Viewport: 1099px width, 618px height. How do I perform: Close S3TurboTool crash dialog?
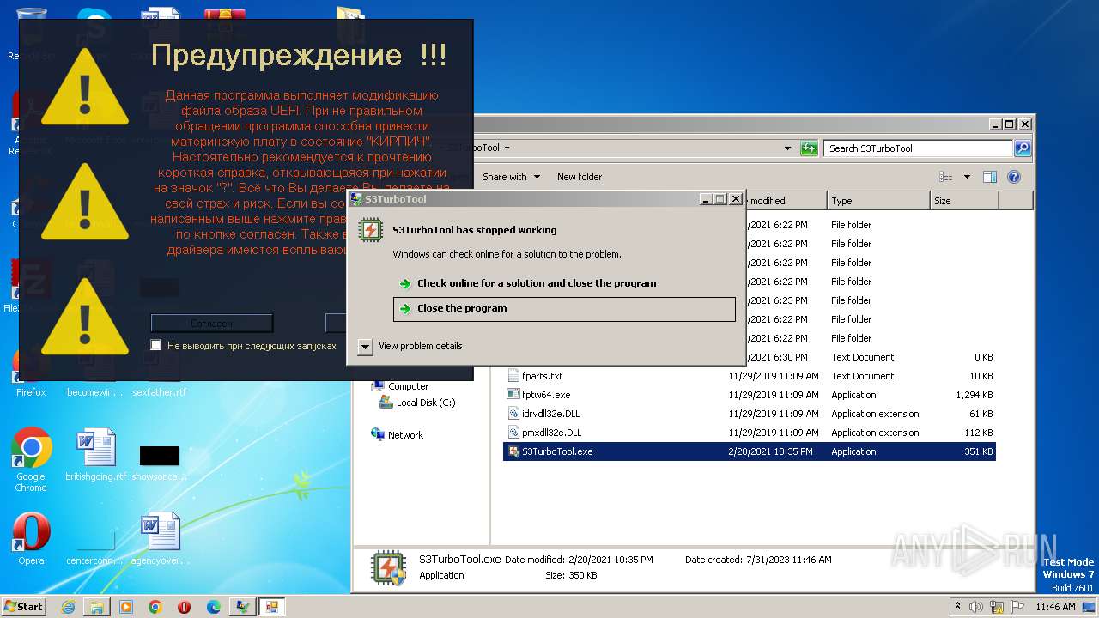pyautogui.click(x=736, y=199)
